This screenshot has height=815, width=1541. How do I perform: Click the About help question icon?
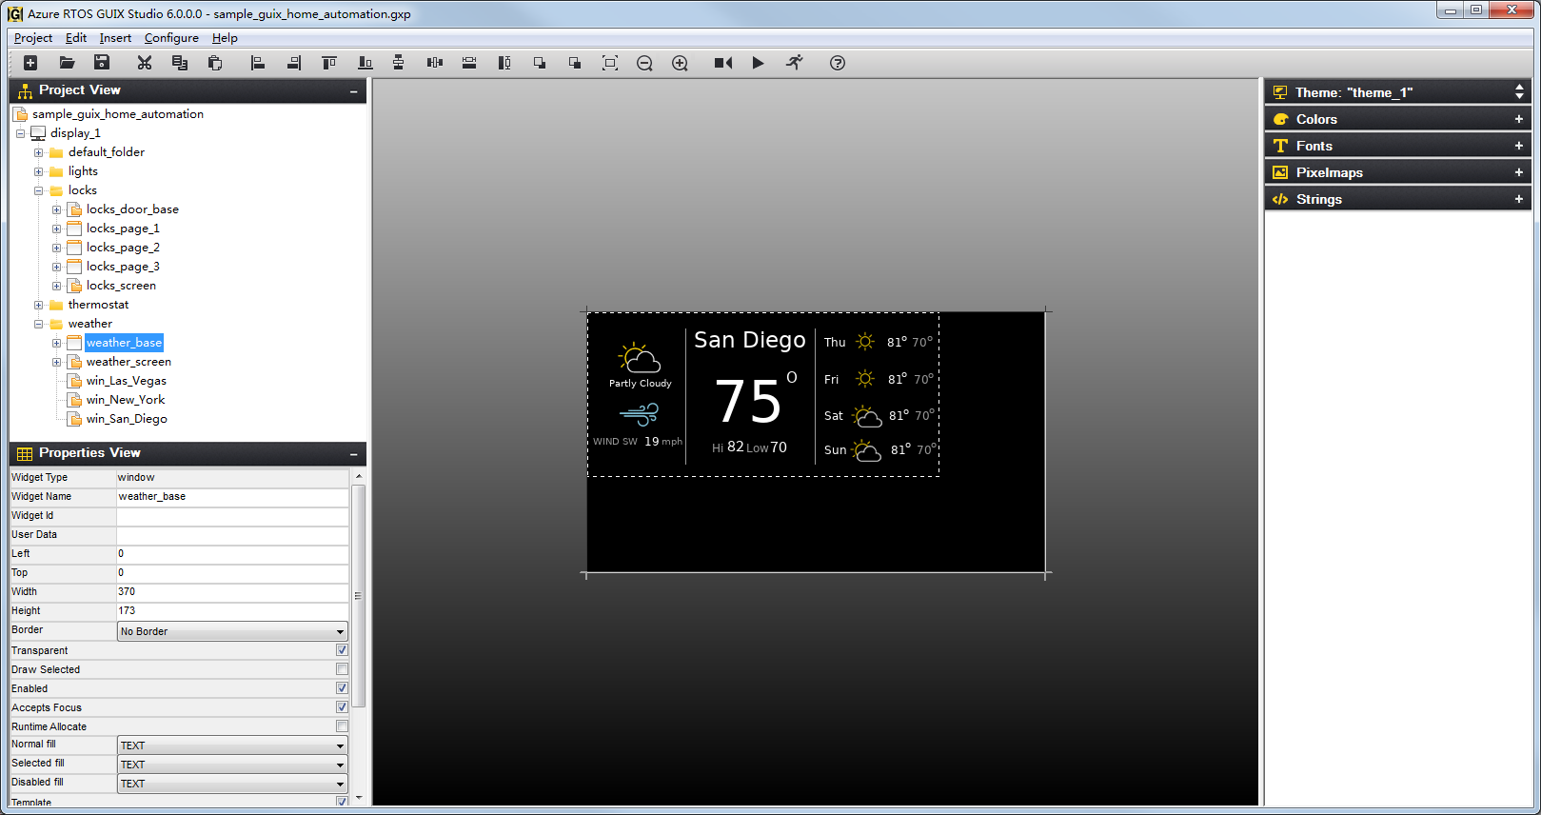coord(838,63)
